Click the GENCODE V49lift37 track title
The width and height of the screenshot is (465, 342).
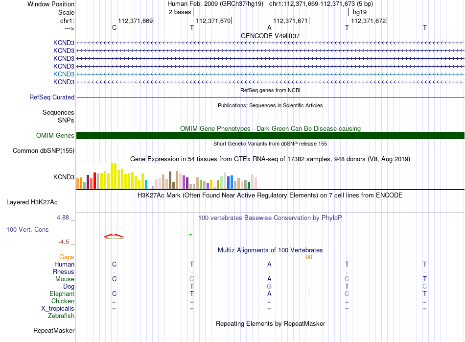pyautogui.click(x=270, y=36)
